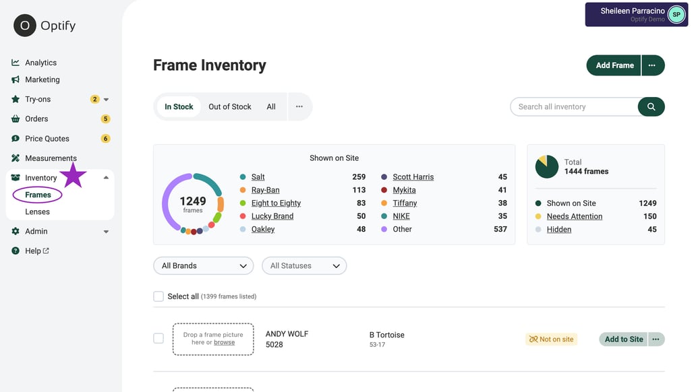Click the 1249 frames donut chart

click(194, 204)
